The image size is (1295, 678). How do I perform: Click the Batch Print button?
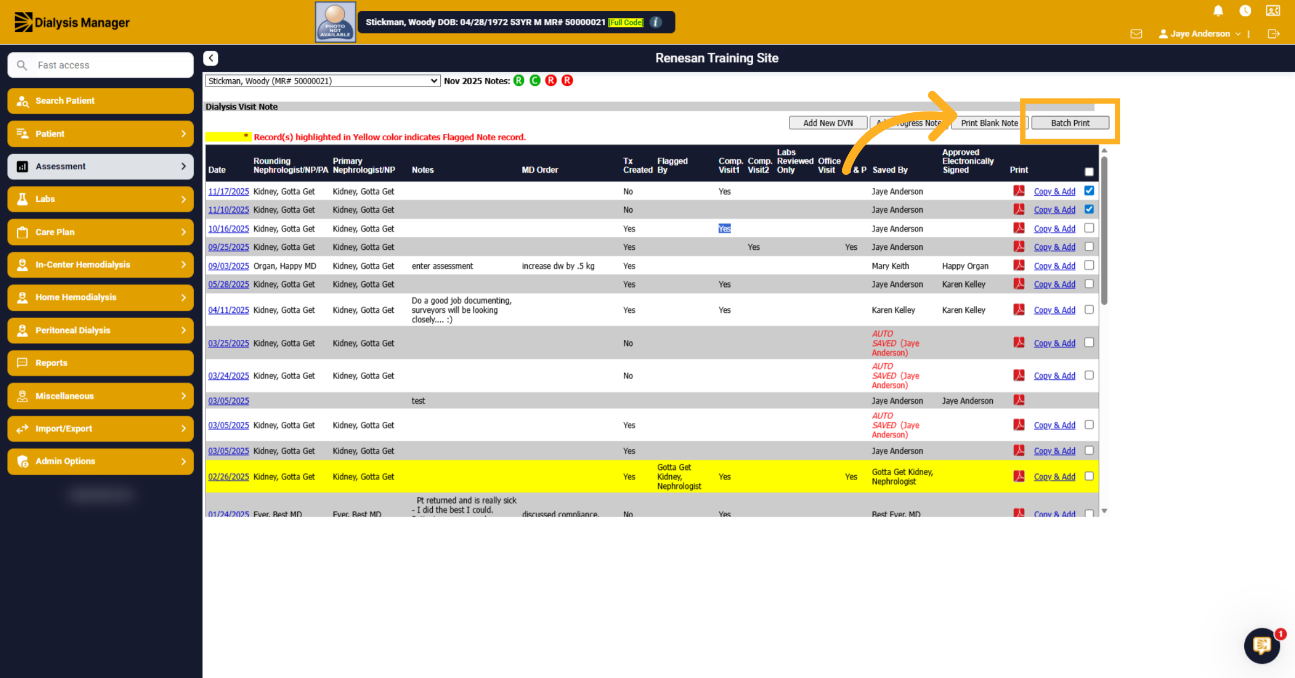[1070, 123]
